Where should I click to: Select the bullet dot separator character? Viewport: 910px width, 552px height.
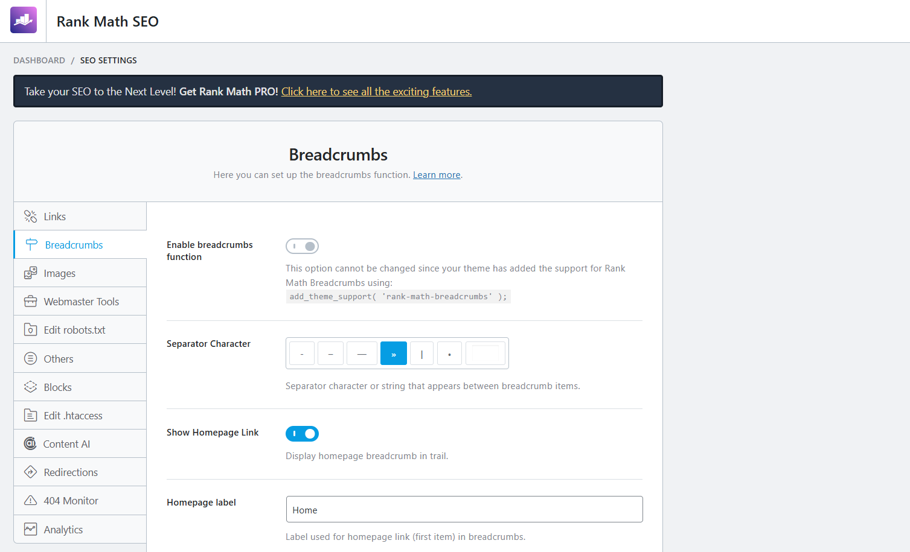tap(450, 354)
